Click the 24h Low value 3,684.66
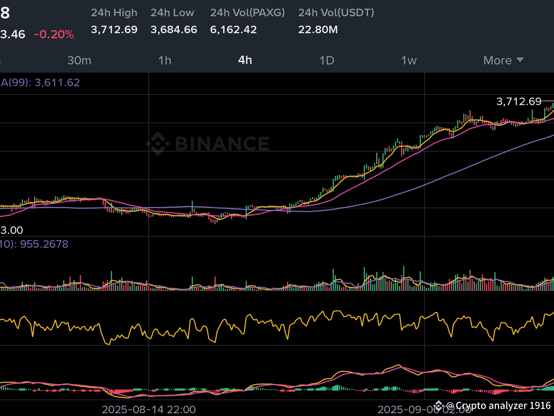 (174, 30)
